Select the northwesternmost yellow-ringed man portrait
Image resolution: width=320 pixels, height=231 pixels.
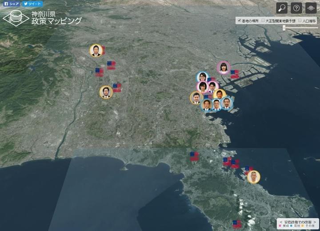click(96, 51)
